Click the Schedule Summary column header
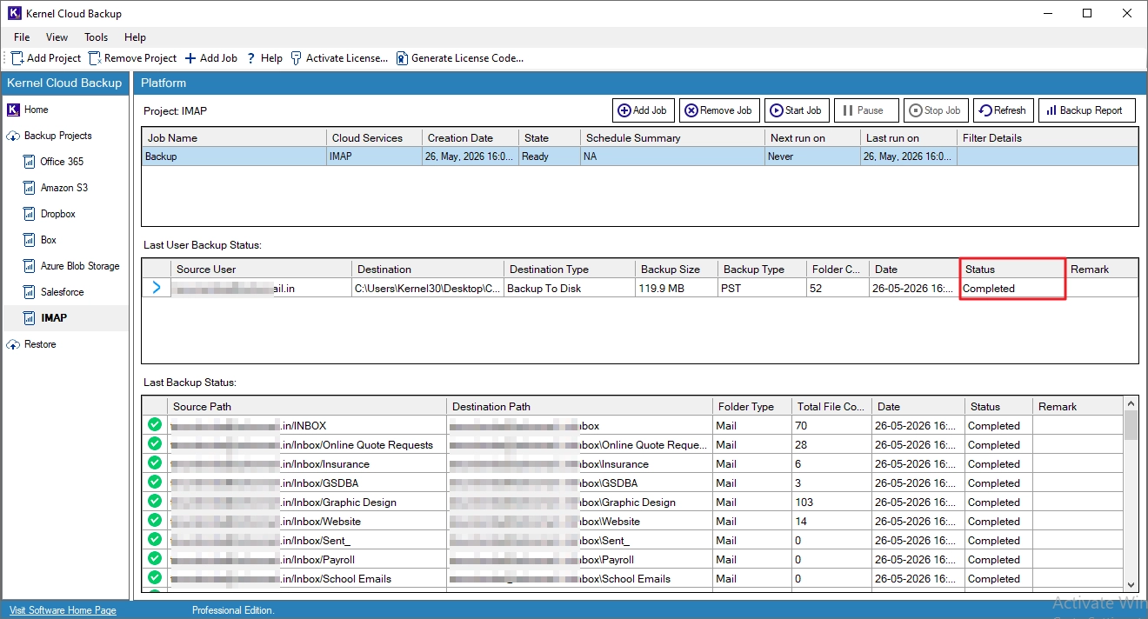This screenshot has height=619, width=1148. (x=671, y=137)
